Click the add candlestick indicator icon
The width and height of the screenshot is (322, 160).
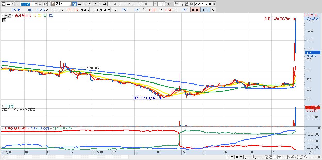[x=176, y=4]
